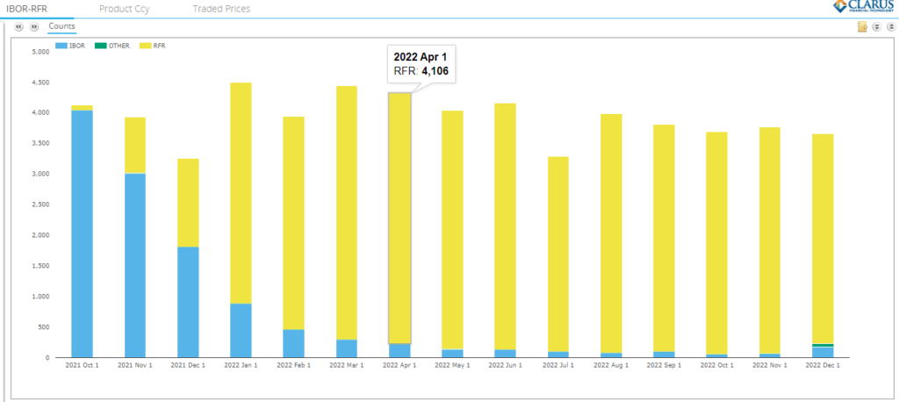The image size is (899, 402).
Task: Open the Traded Prices tab
Action: pyautogui.click(x=221, y=9)
